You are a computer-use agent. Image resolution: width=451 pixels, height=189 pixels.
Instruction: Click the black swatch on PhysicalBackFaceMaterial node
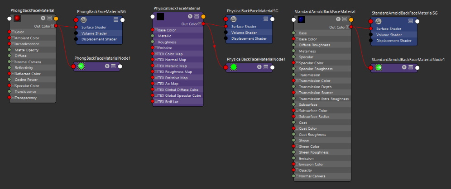pos(160,17)
